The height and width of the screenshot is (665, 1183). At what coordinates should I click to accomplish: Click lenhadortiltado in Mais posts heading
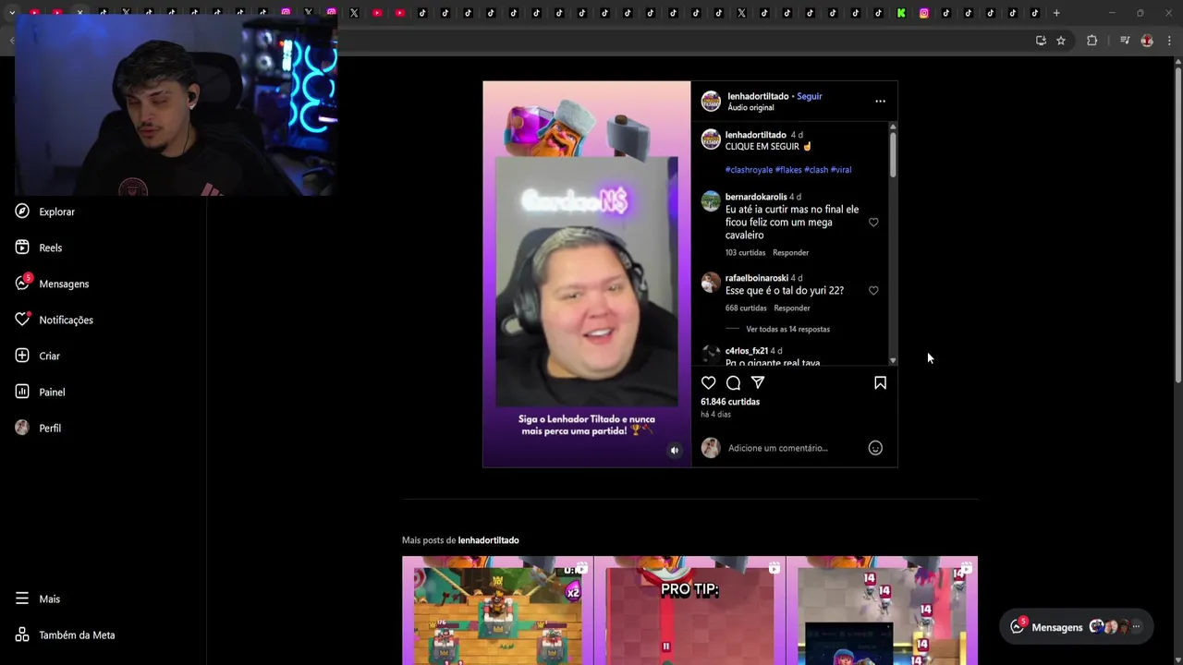click(488, 540)
